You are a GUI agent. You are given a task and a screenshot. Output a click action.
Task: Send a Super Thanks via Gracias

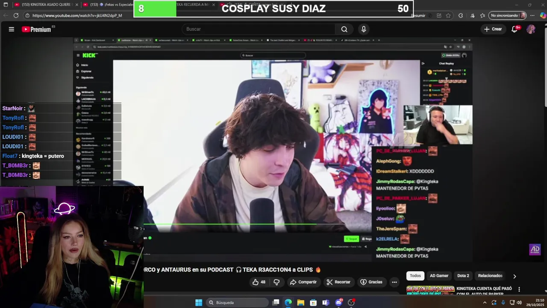371,282
